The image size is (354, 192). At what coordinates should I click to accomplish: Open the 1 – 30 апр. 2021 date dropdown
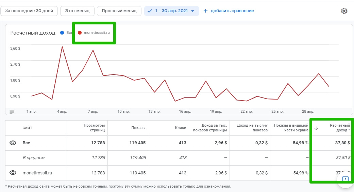[x=171, y=11]
